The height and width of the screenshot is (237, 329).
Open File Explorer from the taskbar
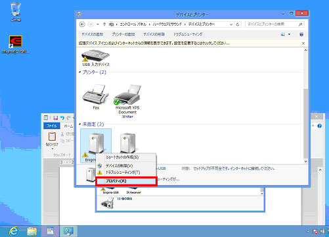point(32,231)
